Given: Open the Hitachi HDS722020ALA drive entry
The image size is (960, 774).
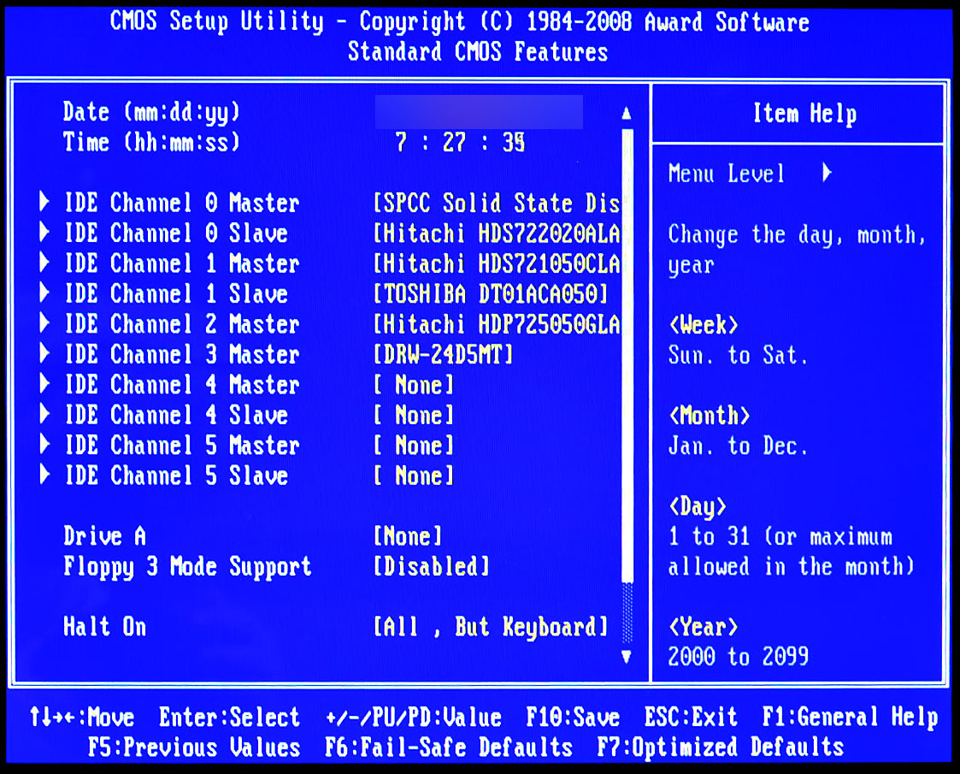Looking at the screenshot, I should coord(497,233).
